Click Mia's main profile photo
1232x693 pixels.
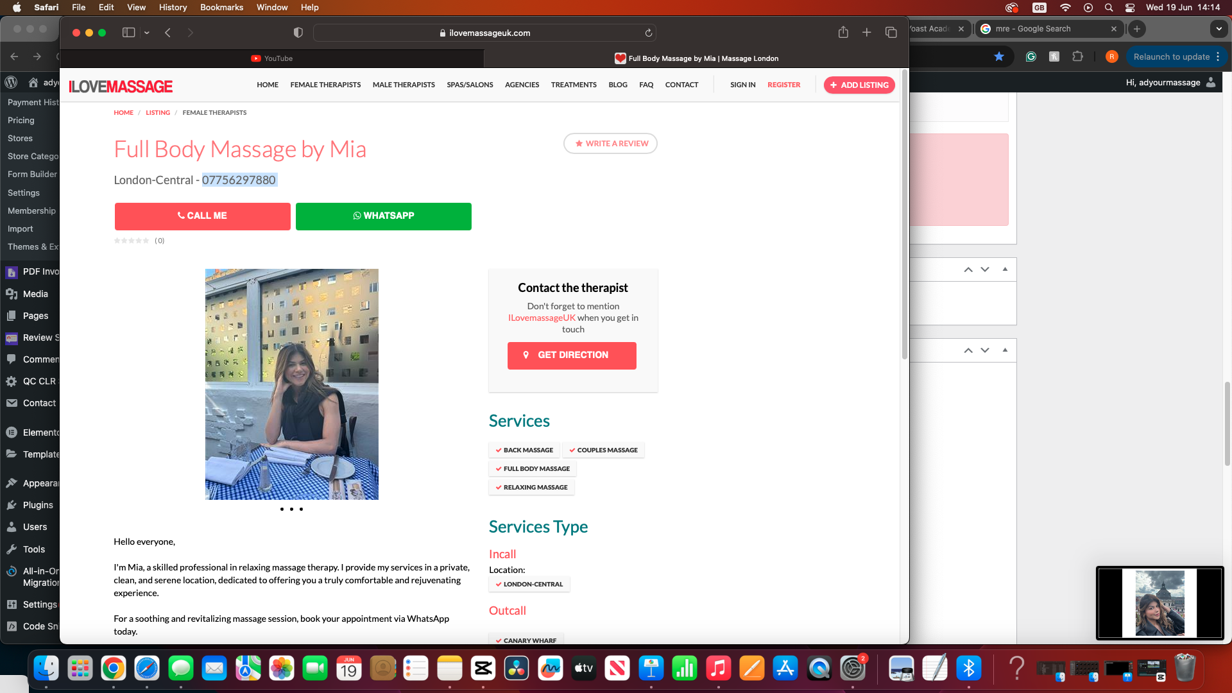(x=291, y=384)
